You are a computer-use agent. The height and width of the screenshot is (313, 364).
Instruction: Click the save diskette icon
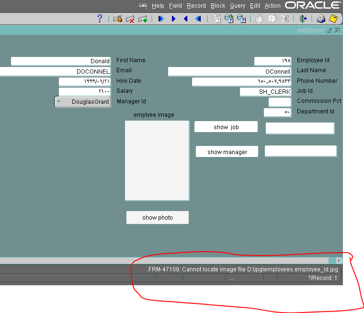(x=333, y=19)
